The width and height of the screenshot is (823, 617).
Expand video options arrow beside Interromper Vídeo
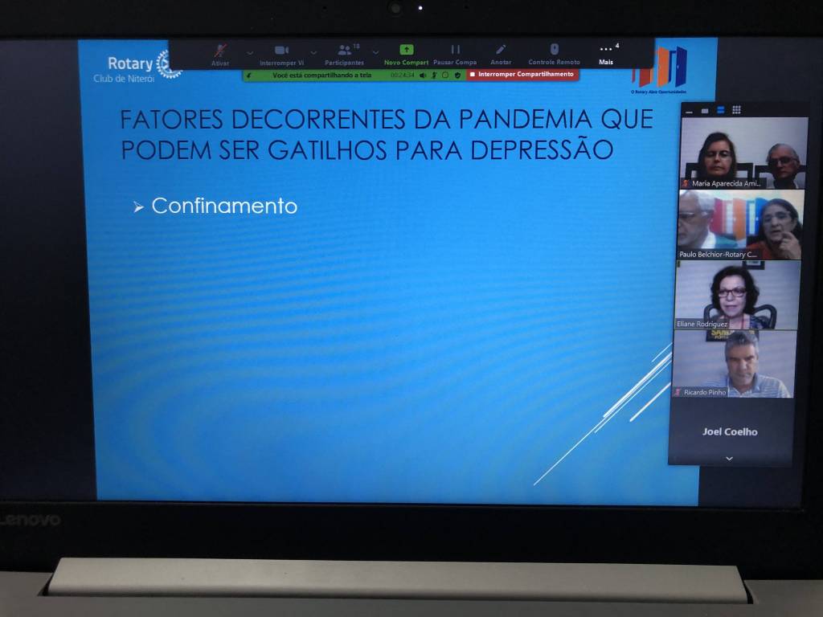(313, 53)
